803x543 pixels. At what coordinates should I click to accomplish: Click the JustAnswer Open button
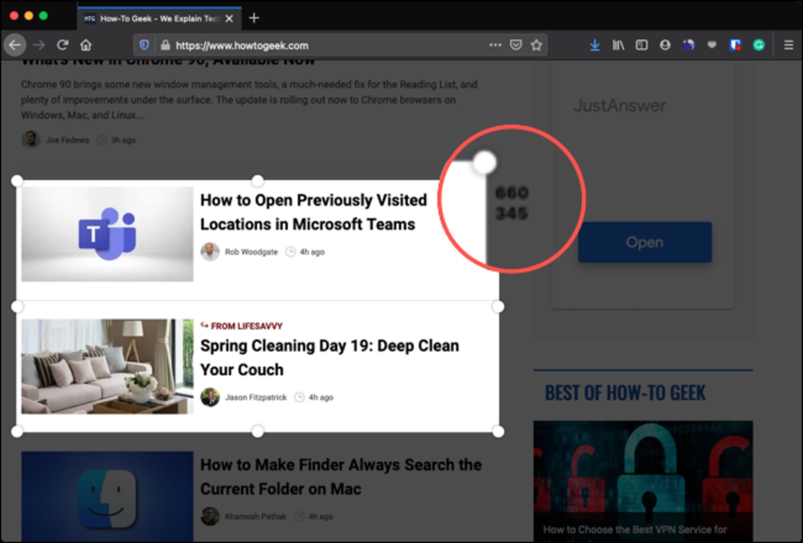645,242
